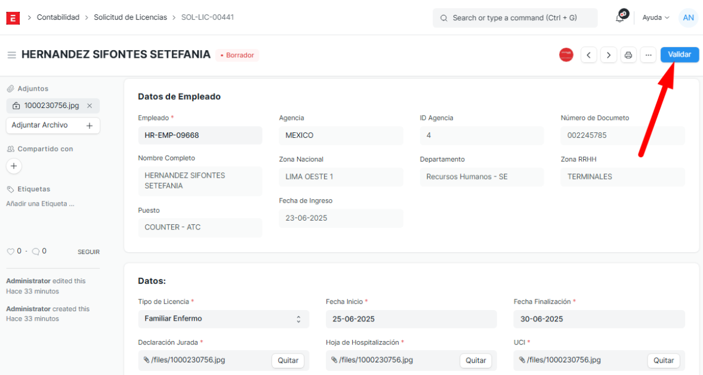Open the Tipo de Licencia dropdown
The image size is (703, 375).
coord(223,319)
